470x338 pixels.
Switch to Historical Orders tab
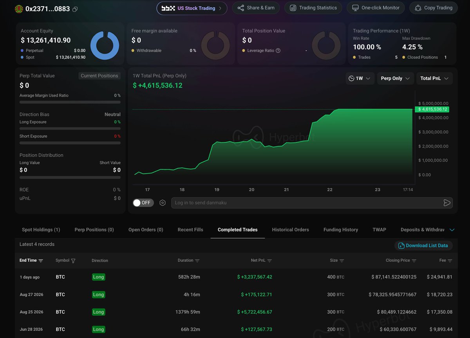pyautogui.click(x=291, y=230)
